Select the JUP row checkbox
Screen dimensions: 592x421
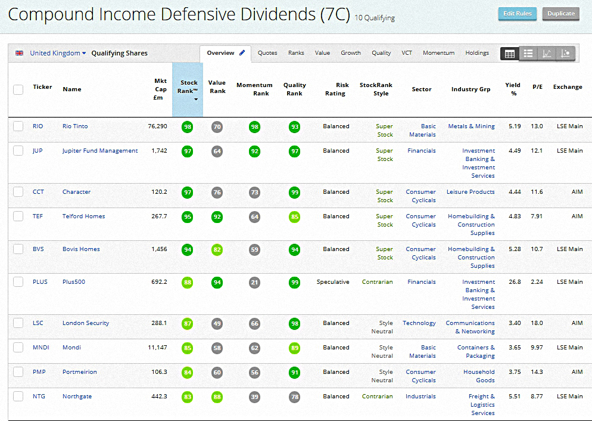(x=18, y=151)
